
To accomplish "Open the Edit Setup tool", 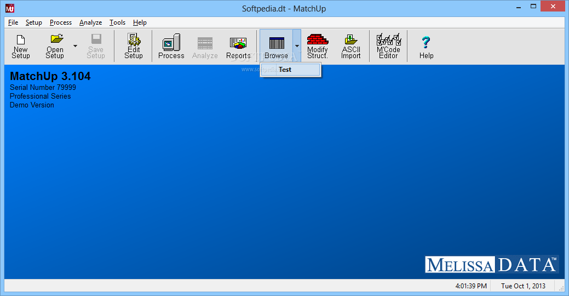I will pyautogui.click(x=134, y=46).
